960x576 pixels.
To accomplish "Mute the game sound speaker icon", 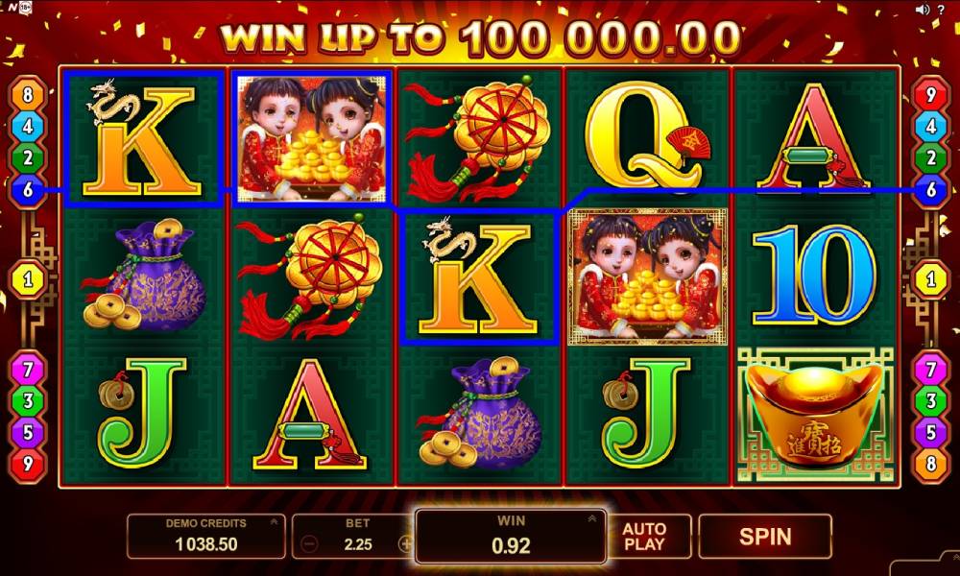I will [x=922, y=10].
